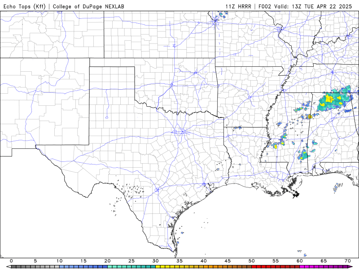Click the "40" label on the color scale
Screen dimensions: 359x269
coord(204,261)
